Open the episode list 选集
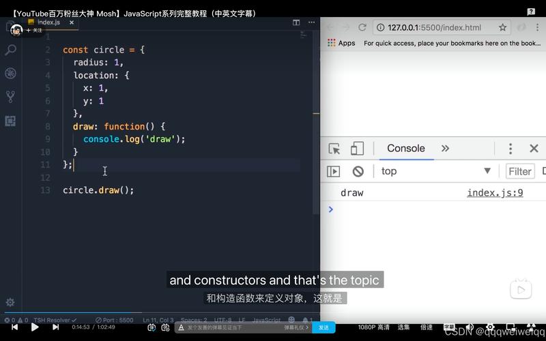The image size is (546, 341). pyautogui.click(x=403, y=327)
